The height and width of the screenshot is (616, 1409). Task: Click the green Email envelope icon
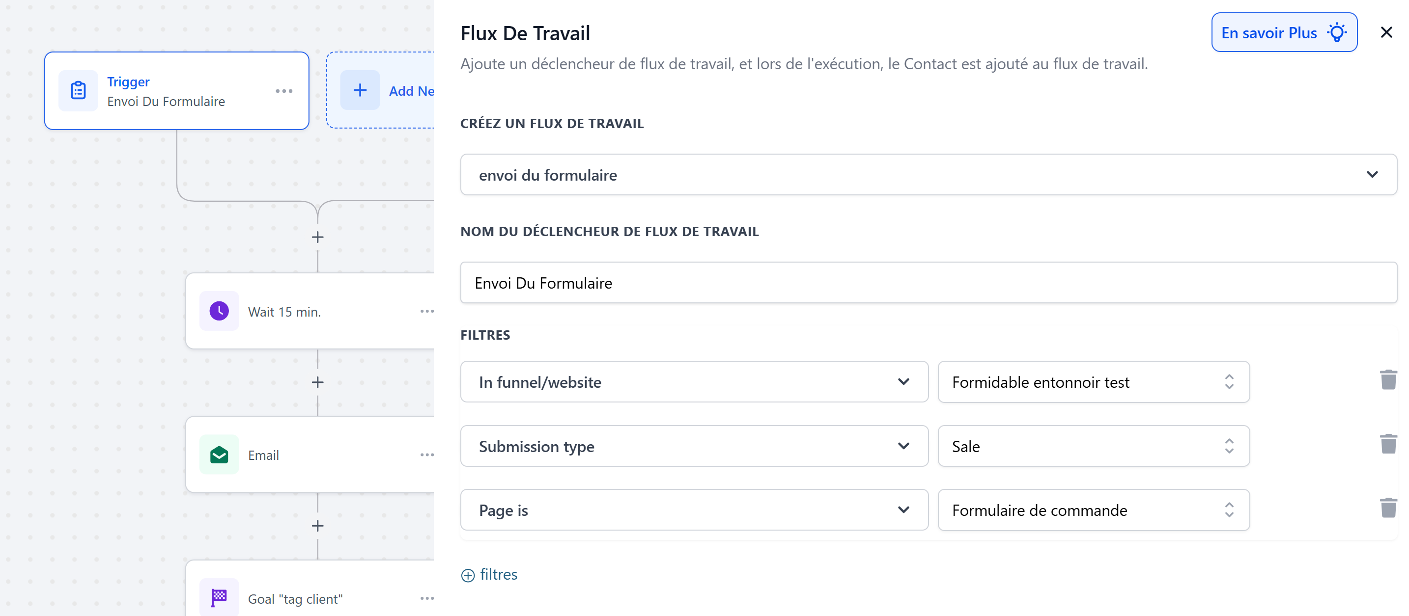pyautogui.click(x=219, y=455)
